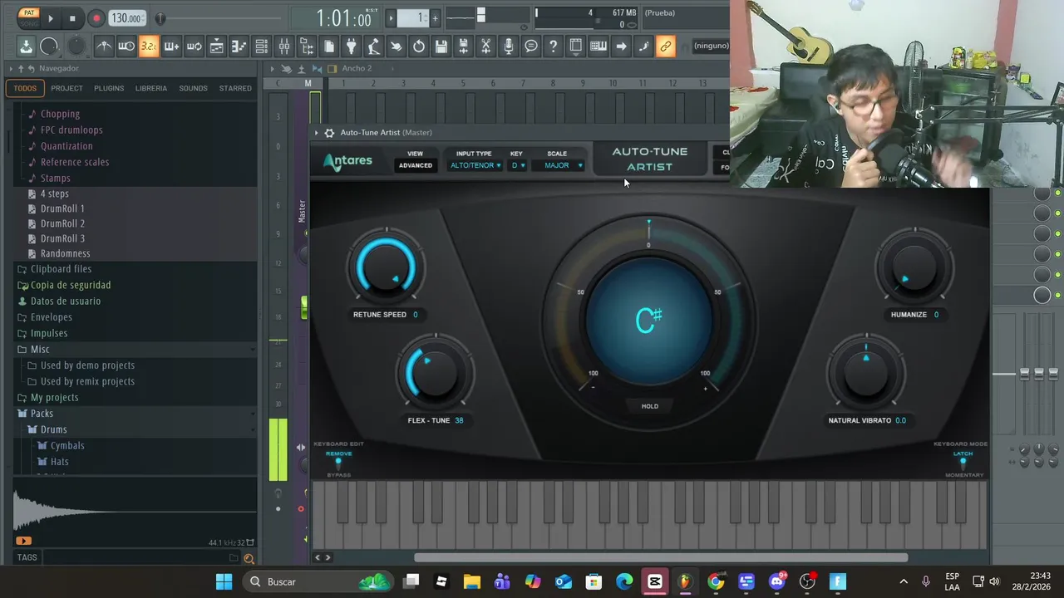This screenshot has width=1064, height=598.
Task: Open the Mixer view icon
Action: click(x=283, y=47)
